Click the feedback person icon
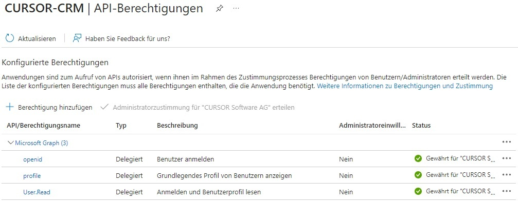The width and height of the screenshot is (518, 202). point(77,38)
